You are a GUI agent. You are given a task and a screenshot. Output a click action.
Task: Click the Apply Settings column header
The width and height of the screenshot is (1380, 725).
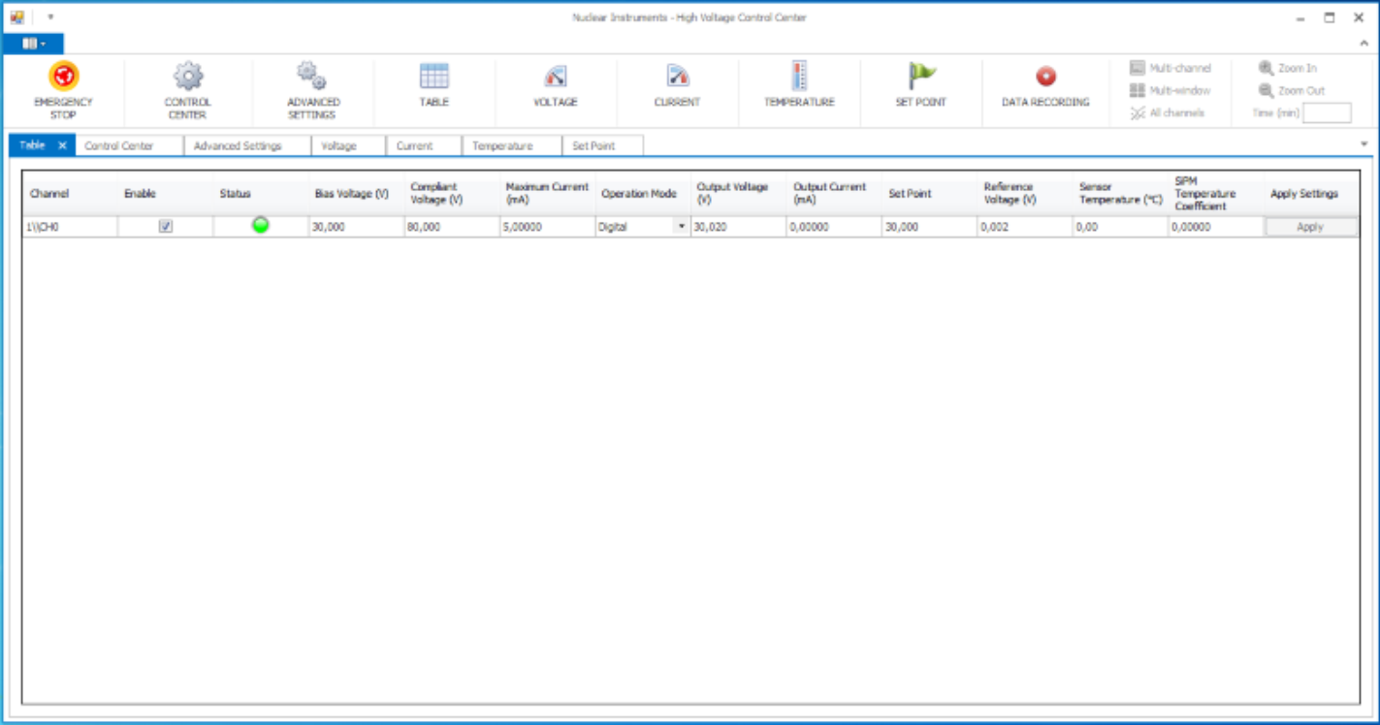click(x=1311, y=194)
